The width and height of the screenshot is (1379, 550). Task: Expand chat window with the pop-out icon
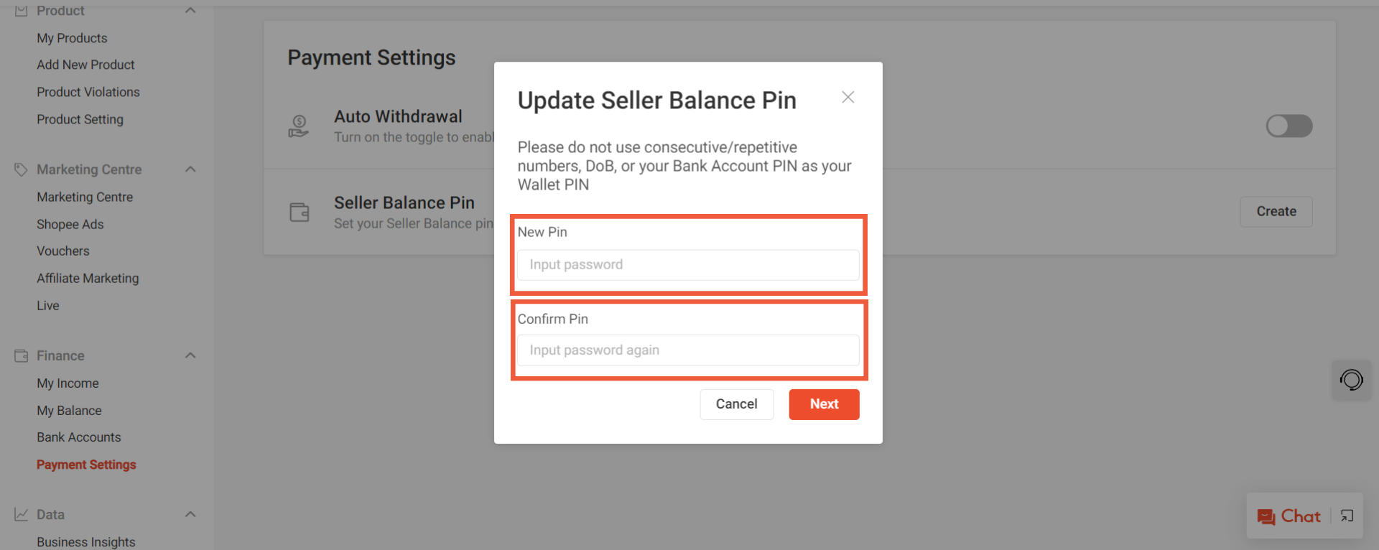click(1347, 516)
